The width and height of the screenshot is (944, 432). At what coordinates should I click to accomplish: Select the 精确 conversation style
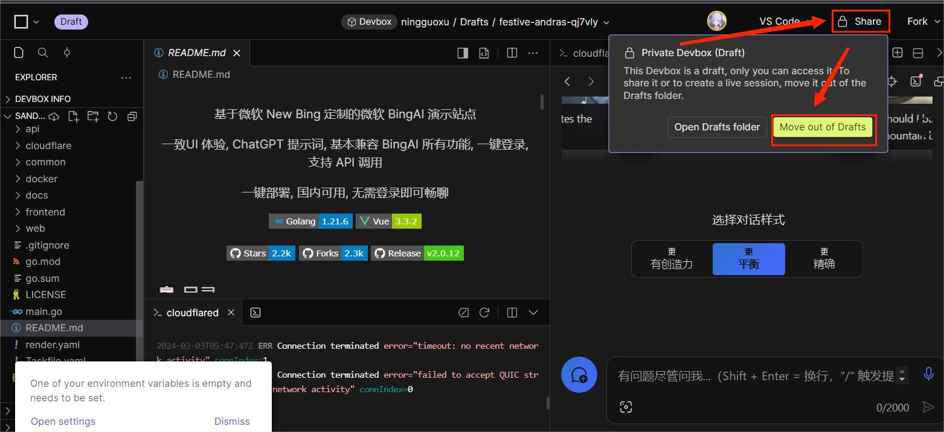tap(824, 259)
